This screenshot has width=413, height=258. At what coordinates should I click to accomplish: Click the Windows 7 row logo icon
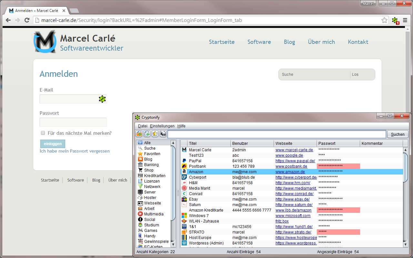coord(184,216)
